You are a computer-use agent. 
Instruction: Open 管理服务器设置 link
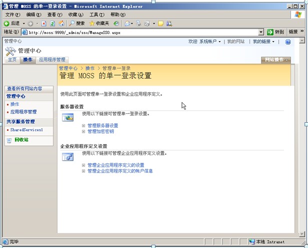(x=102, y=125)
